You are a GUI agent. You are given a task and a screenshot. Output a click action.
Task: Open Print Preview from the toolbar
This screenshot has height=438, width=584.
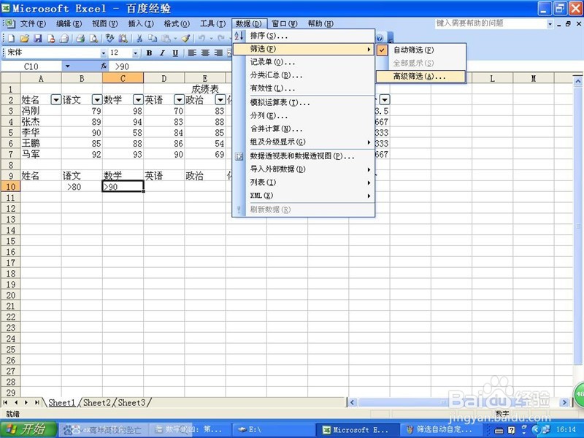point(94,38)
